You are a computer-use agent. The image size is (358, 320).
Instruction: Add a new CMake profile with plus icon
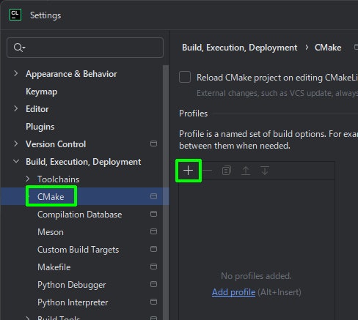189,171
